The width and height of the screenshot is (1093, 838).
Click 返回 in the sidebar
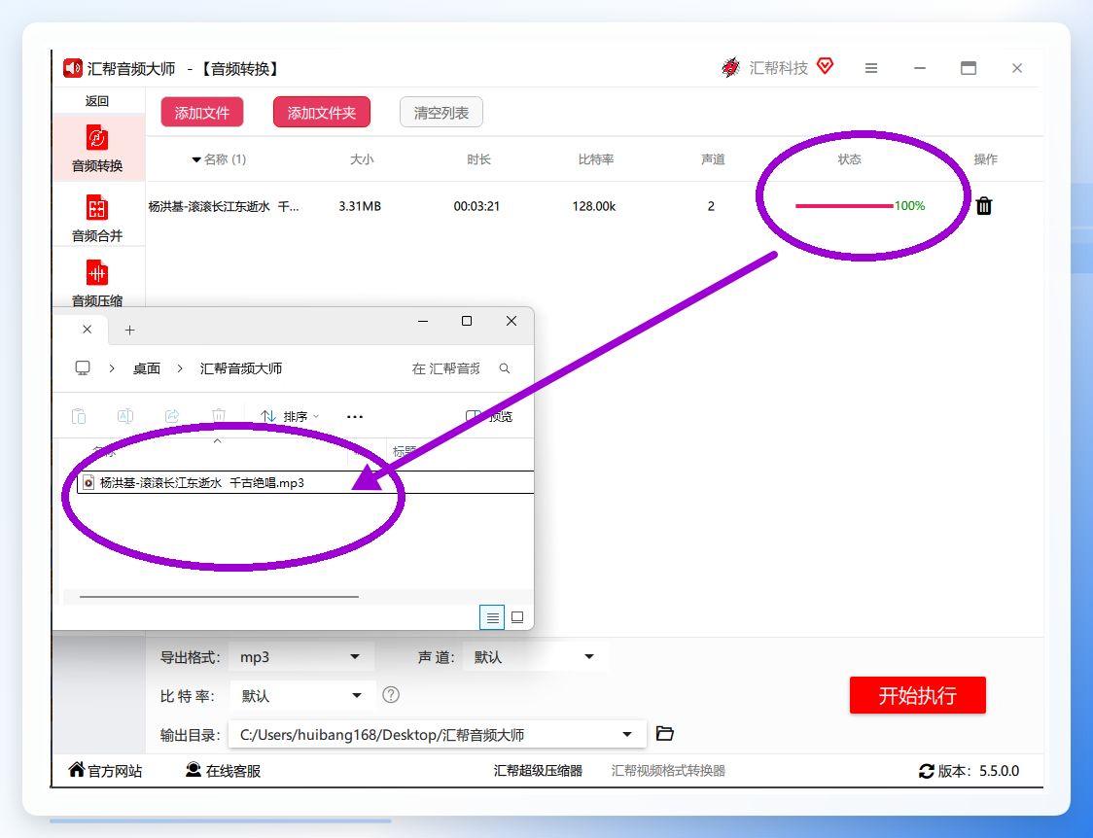tap(97, 101)
